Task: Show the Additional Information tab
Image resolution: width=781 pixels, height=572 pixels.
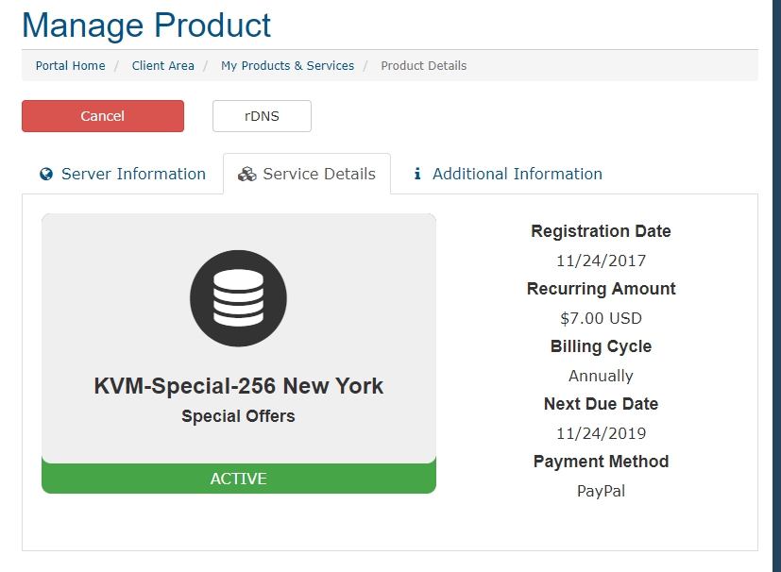Action: pyautogui.click(x=508, y=175)
